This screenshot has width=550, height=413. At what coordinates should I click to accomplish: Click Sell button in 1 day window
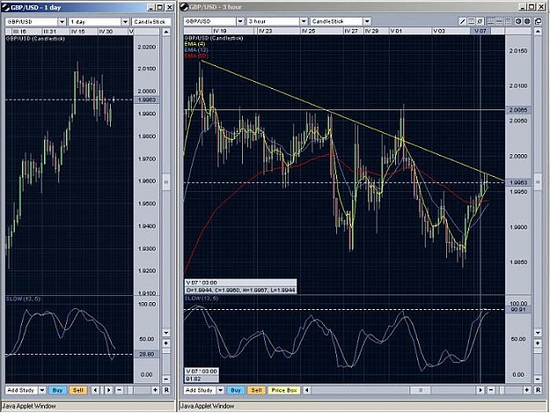77,390
